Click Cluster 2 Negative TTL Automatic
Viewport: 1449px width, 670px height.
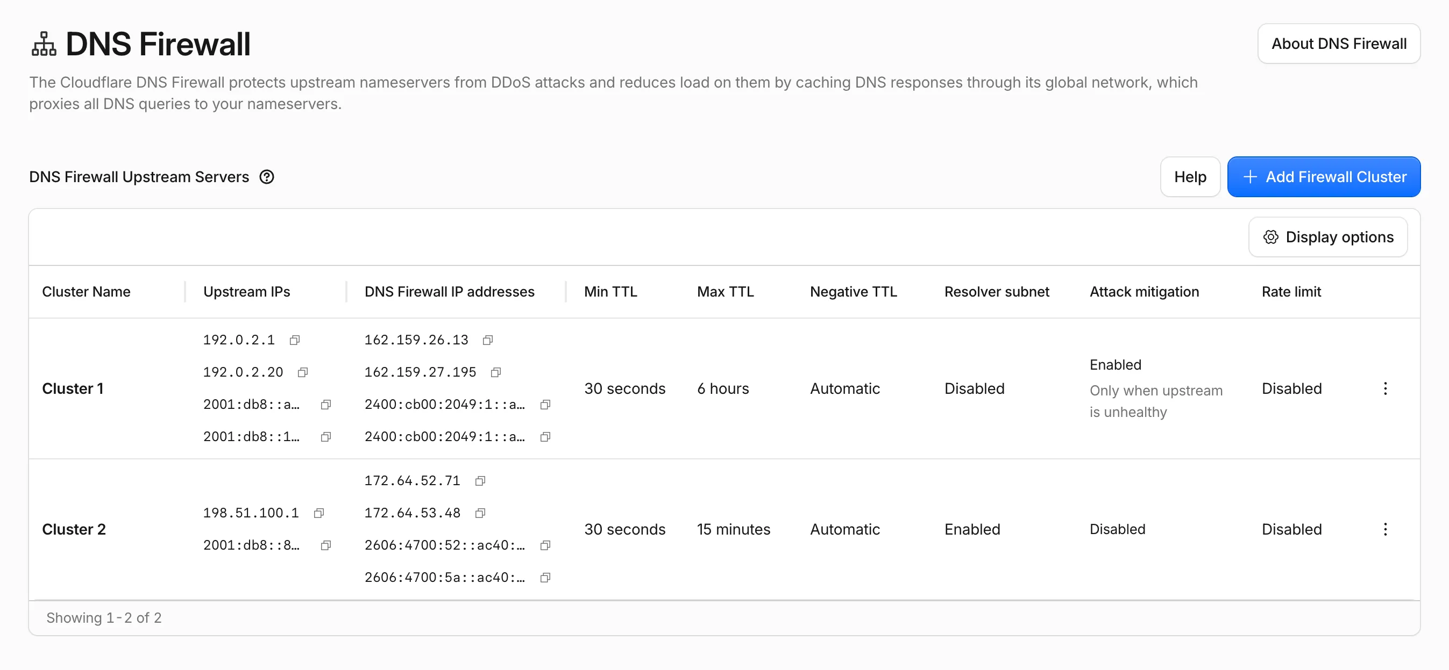[x=845, y=529]
